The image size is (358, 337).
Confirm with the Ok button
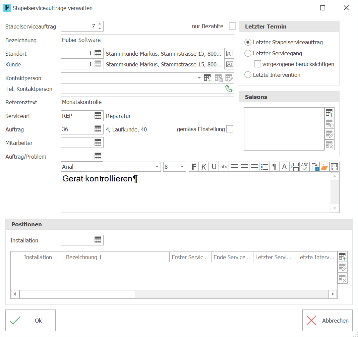coord(31,320)
